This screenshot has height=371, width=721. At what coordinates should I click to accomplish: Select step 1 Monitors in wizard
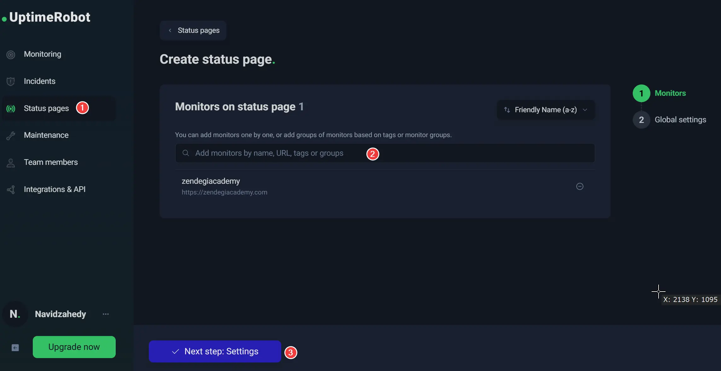click(x=660, y=93)
